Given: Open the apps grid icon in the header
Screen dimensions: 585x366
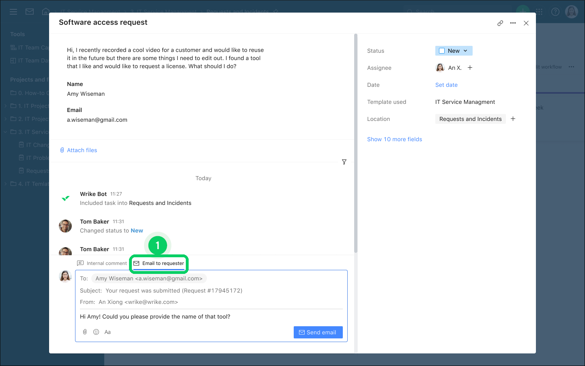Looking at the screenshot, I should 539,11.
